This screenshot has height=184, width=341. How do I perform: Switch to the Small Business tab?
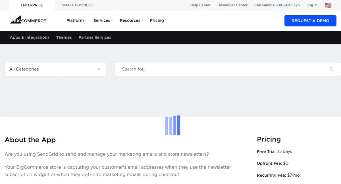coord(77,5)
